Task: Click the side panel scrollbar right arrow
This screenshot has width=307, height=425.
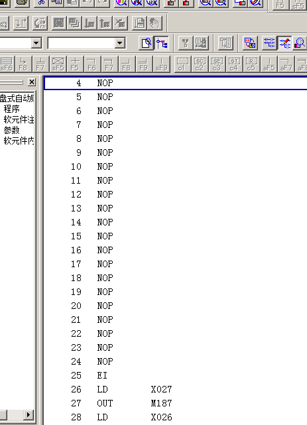Action: [28, 414]
